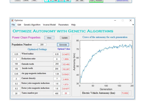Click the 'Power Chain Properties' heading
Screen dimensions: 143x107
click(26, 37)
